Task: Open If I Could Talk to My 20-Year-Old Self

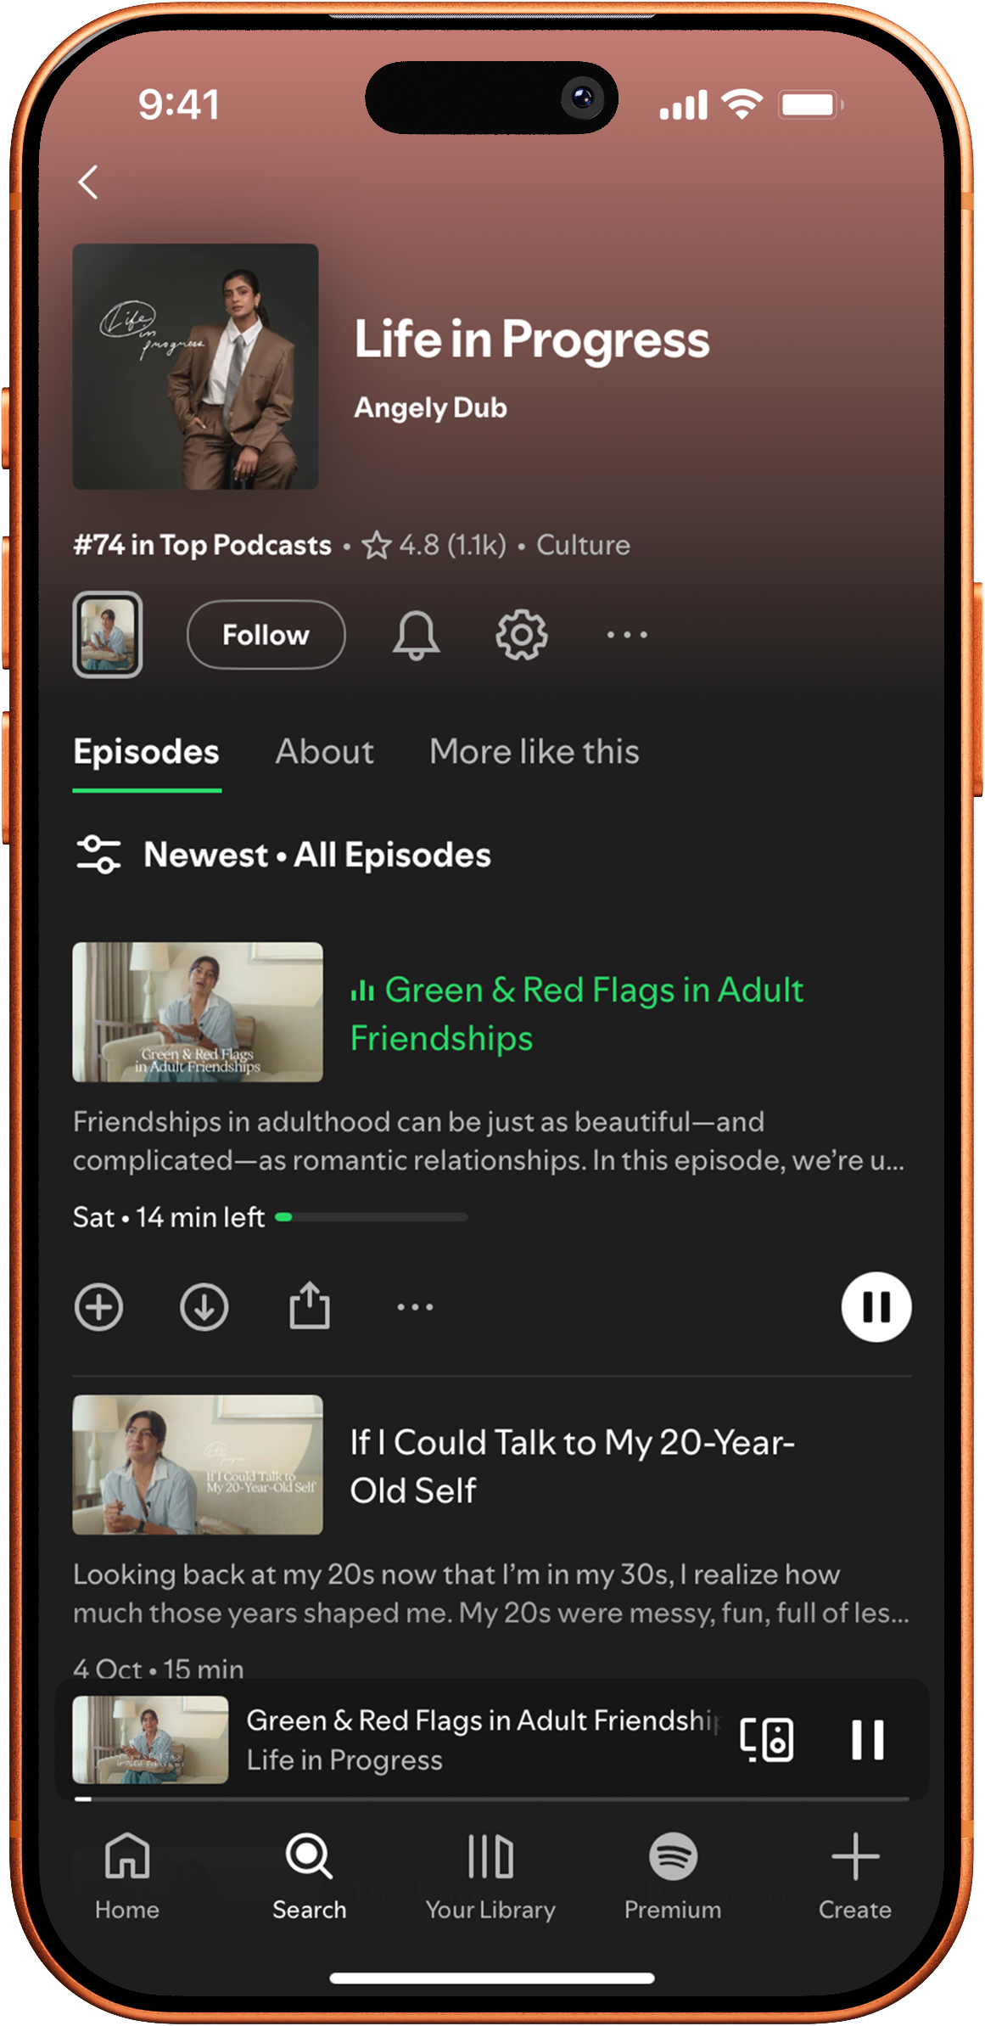Action: point(573,1466)
